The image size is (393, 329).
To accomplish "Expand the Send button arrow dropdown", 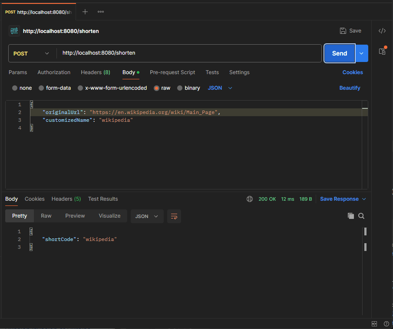I will click(x=362, y=53).
